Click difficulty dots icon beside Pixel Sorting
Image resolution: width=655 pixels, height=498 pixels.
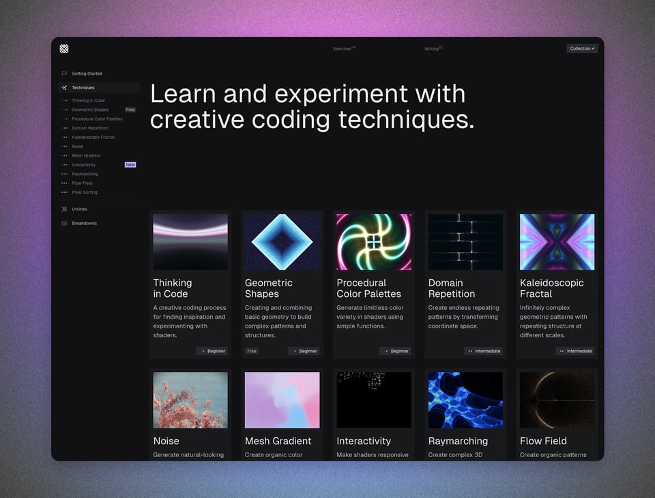[65, 192]
